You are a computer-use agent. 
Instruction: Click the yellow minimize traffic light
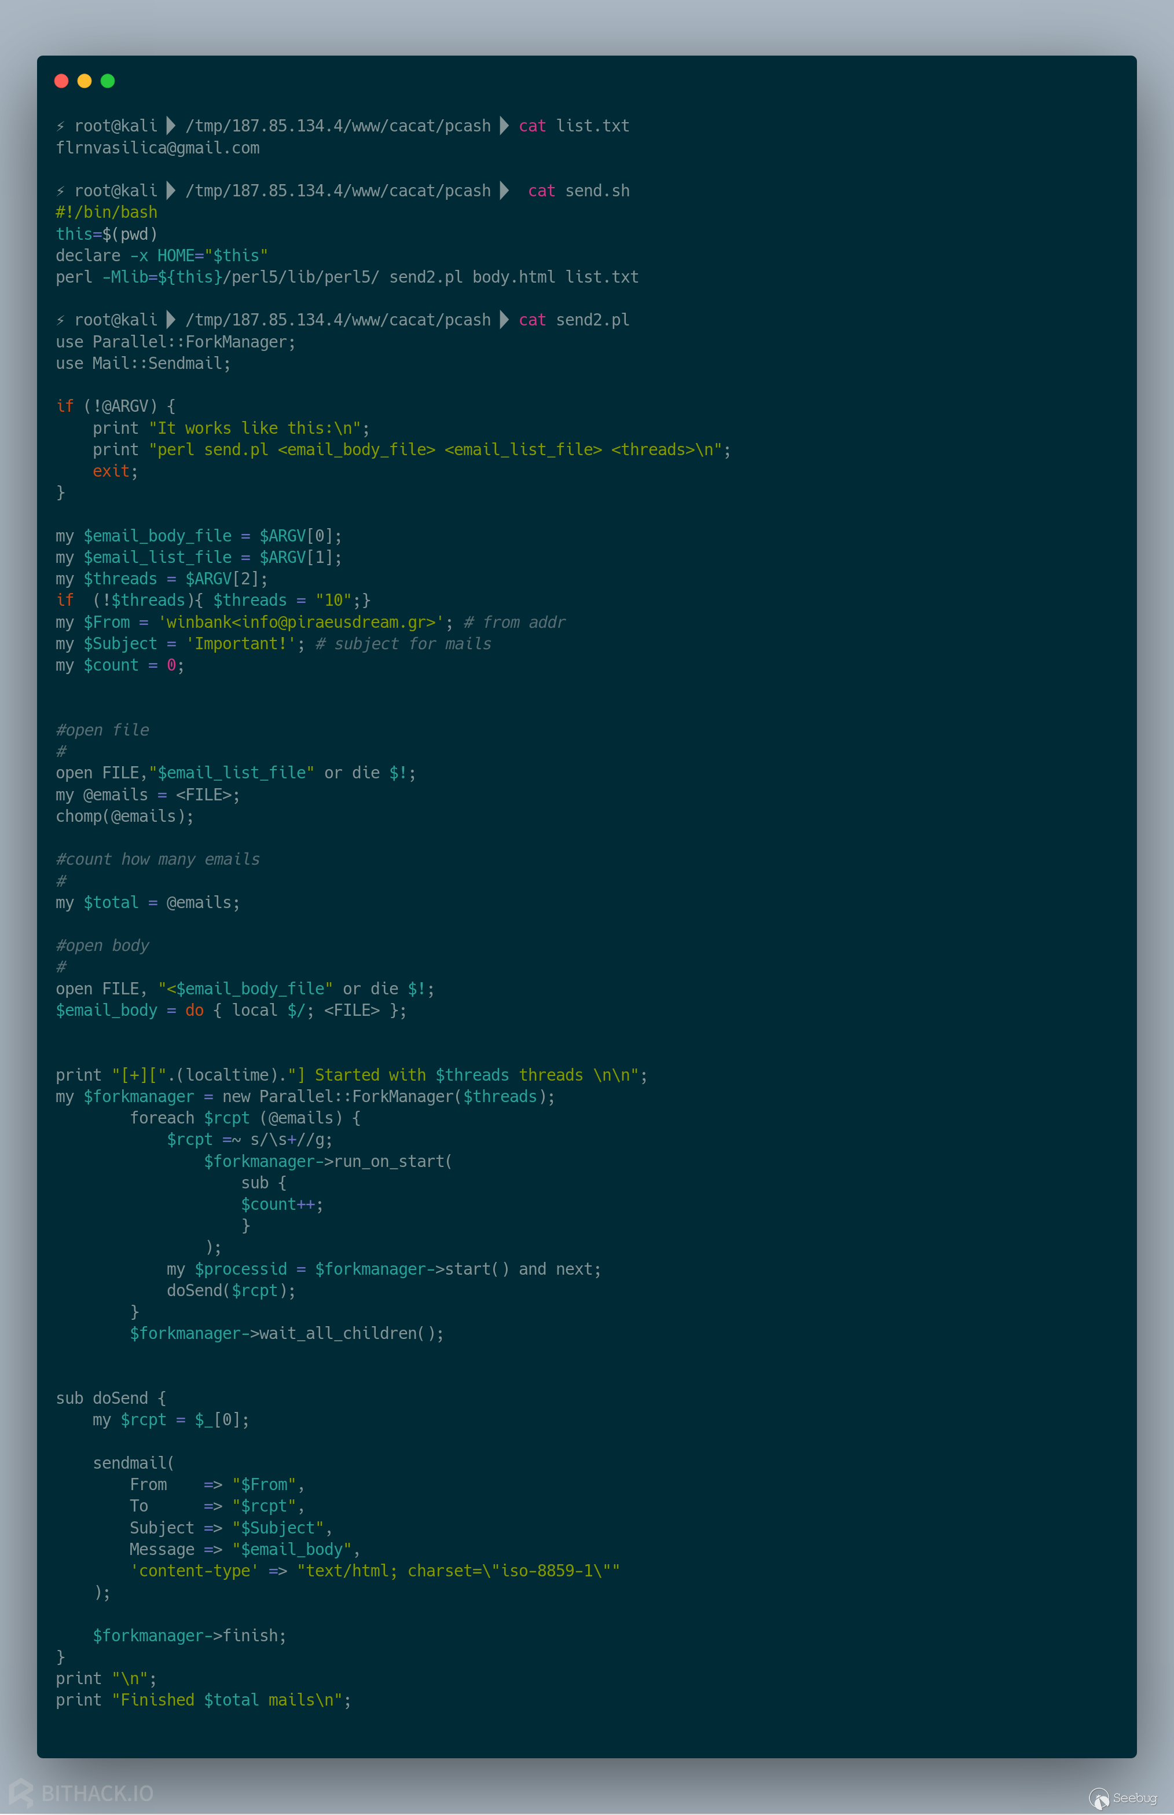[85, 81]
